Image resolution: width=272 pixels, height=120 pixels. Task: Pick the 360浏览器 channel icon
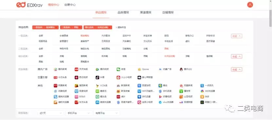click(x=202, y=91)
